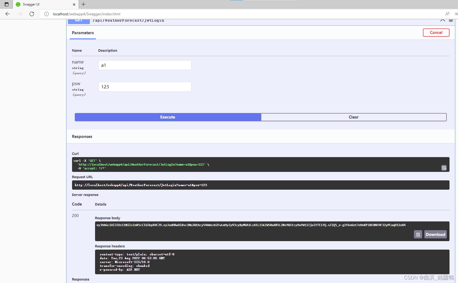This screenshot has height=283, width=458.
Task: Click the site information icon in the address bar
Action: 47,14
